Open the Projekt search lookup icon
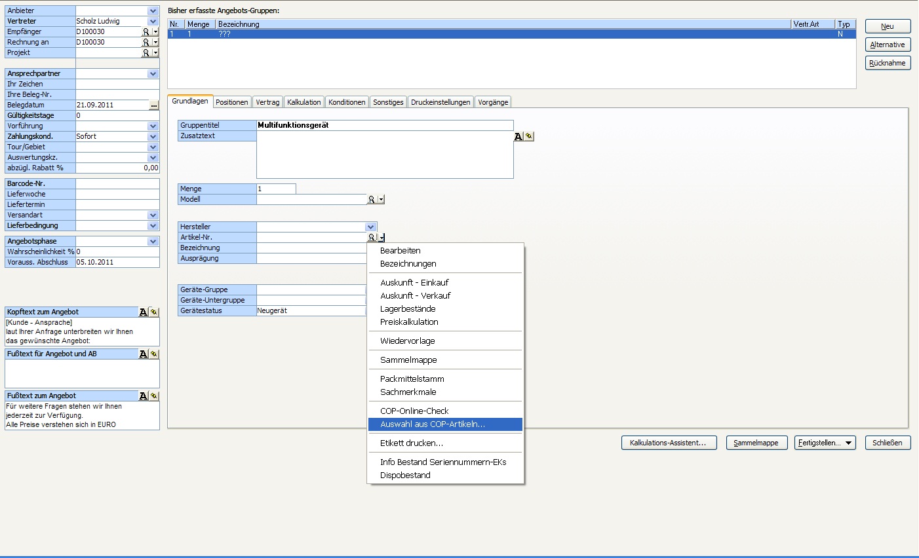 pos(146,52)
